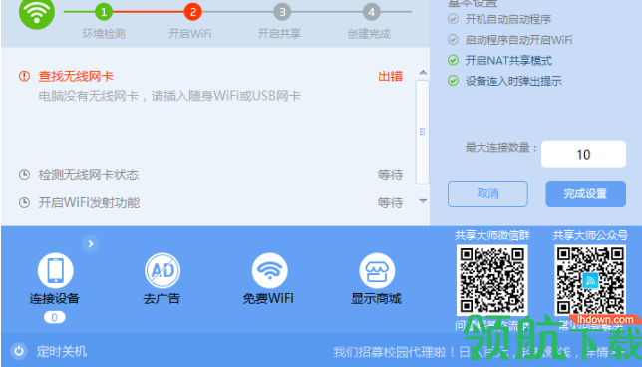The width and height of the screenshot is (642, 367).
Task: Click the 电脑没有无线网卡 hint message
Action: point(169,96)
